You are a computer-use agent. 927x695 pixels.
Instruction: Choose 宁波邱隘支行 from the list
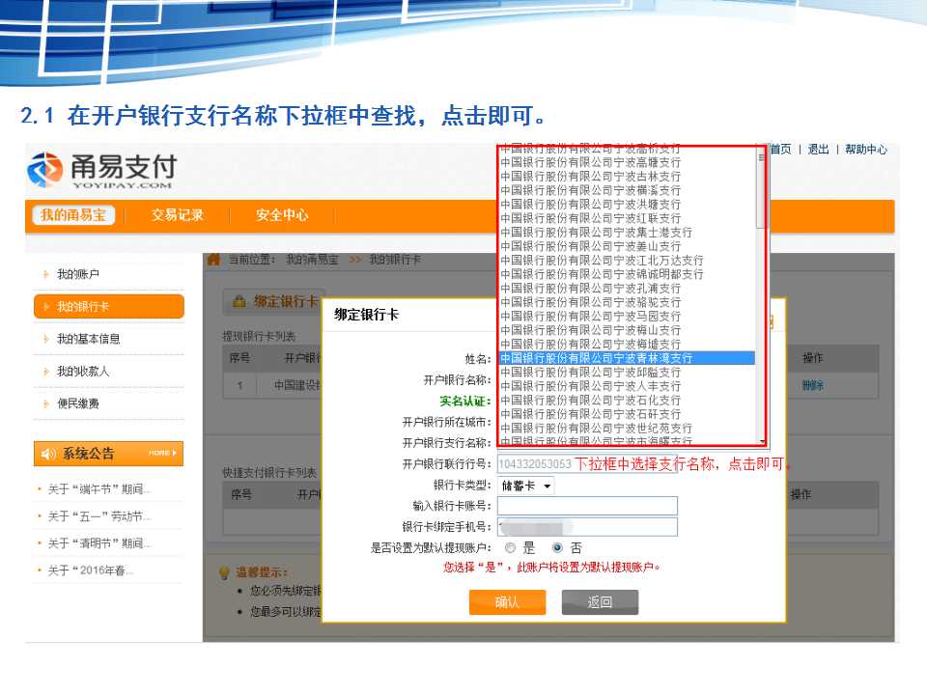pyautogui.click(x=627, y=373)
